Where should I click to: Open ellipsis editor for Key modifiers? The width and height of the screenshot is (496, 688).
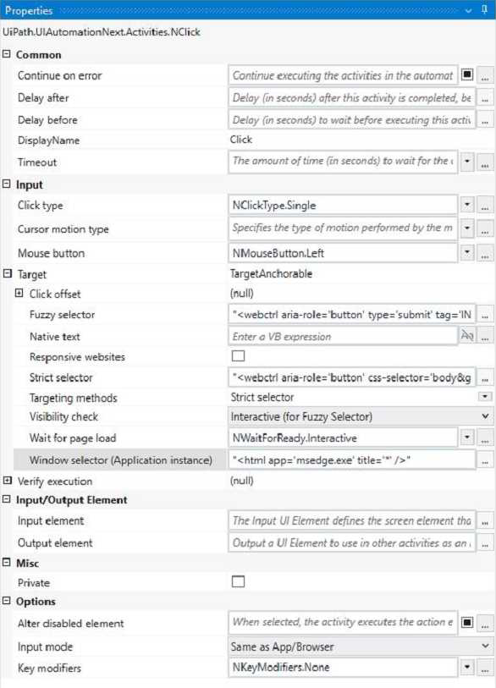pyautogui.click(x=485, y=668)
